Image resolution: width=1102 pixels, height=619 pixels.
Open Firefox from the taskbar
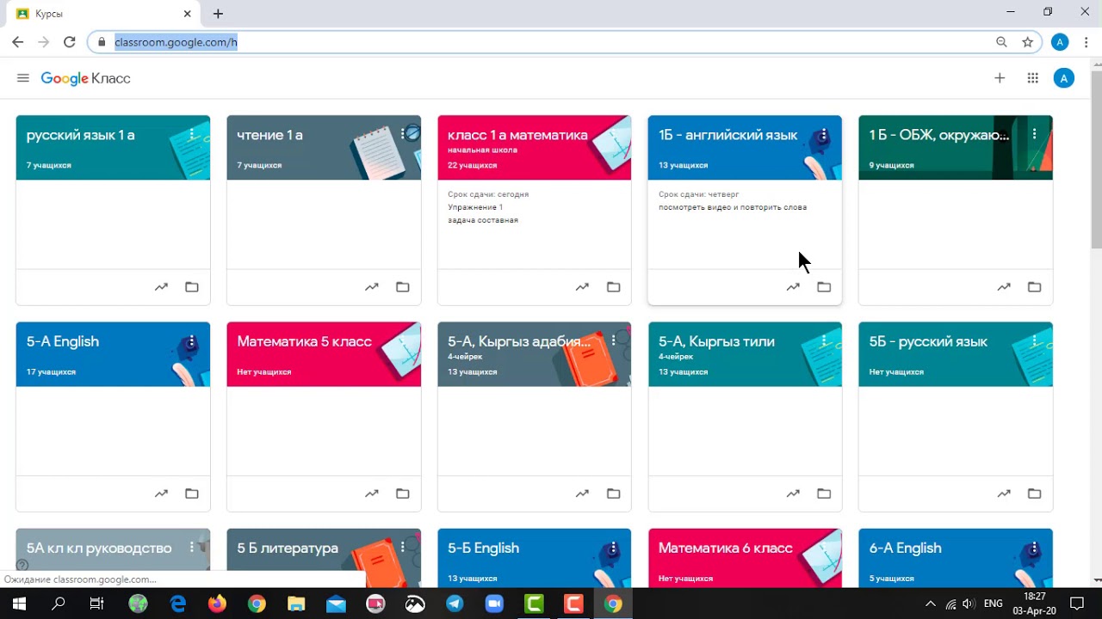[217, 604]
